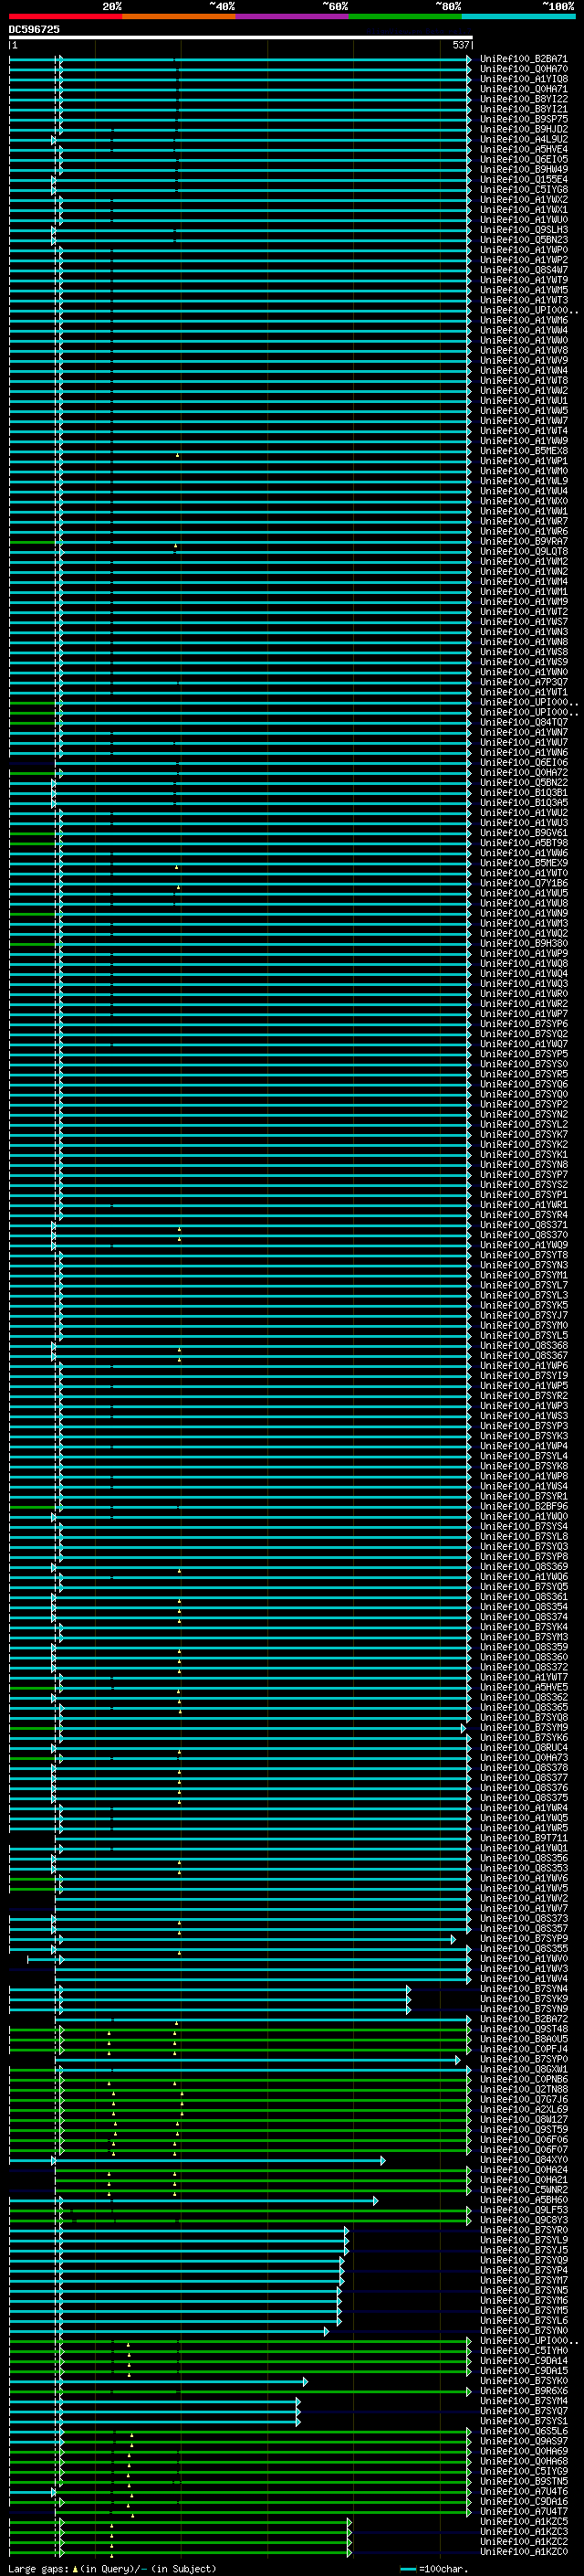Select hit label UniRef100_Q0HA21
This screenshot has width=584, height=2576.
tap(524, 2180)
